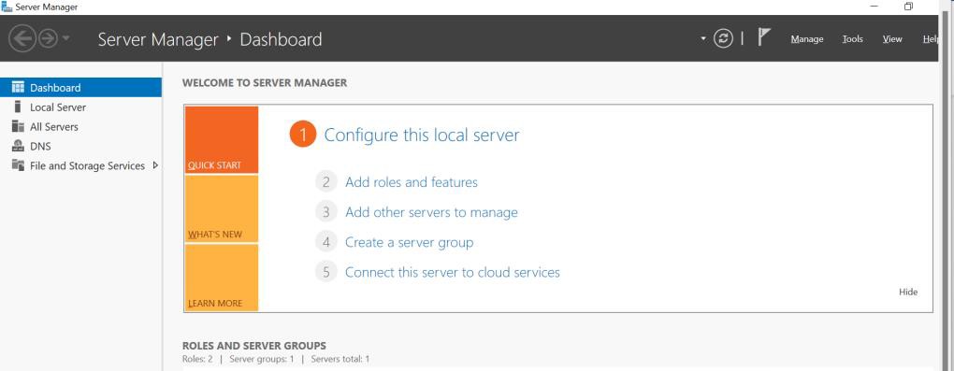The width and height of the screenshot is (954, 371).
Task: Open the Quick Start tile
Action: [222, 140]
